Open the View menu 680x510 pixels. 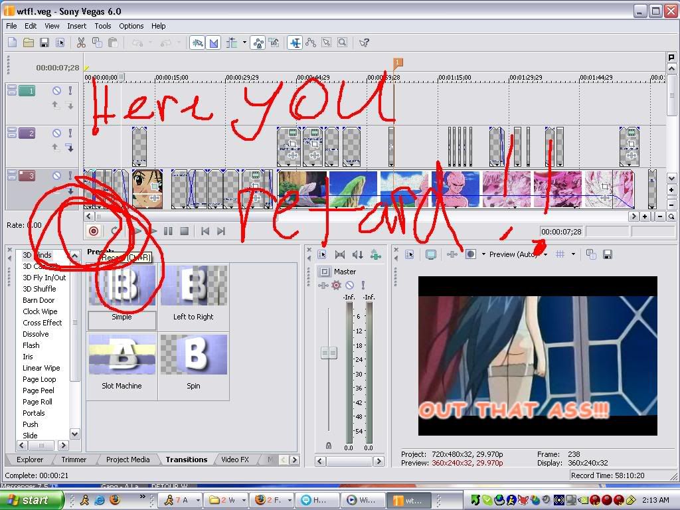point(52,26)
